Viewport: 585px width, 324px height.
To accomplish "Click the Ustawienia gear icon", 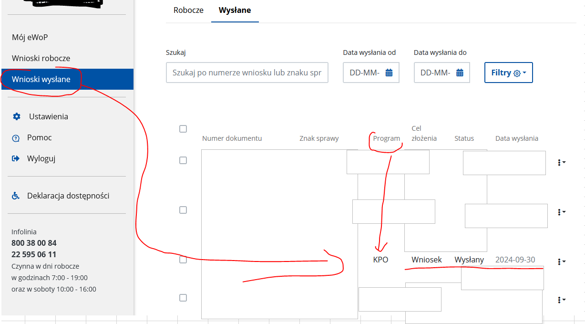I will coord(17,116).
